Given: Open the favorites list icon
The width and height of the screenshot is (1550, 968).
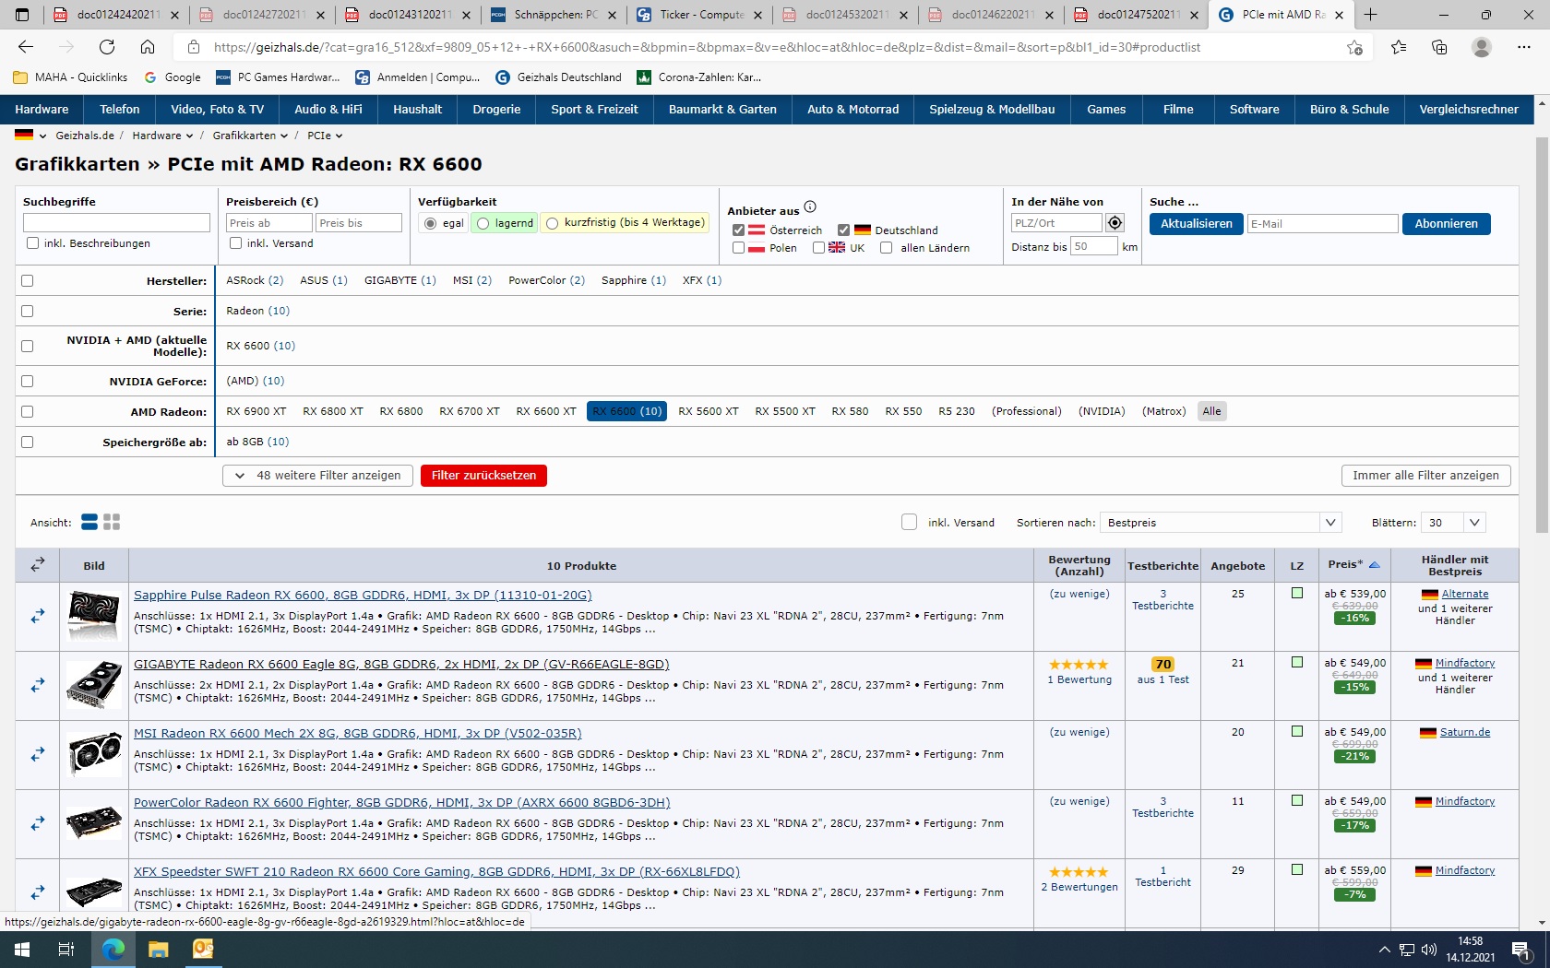Looking at the screenshot, I should (1399, 47).
